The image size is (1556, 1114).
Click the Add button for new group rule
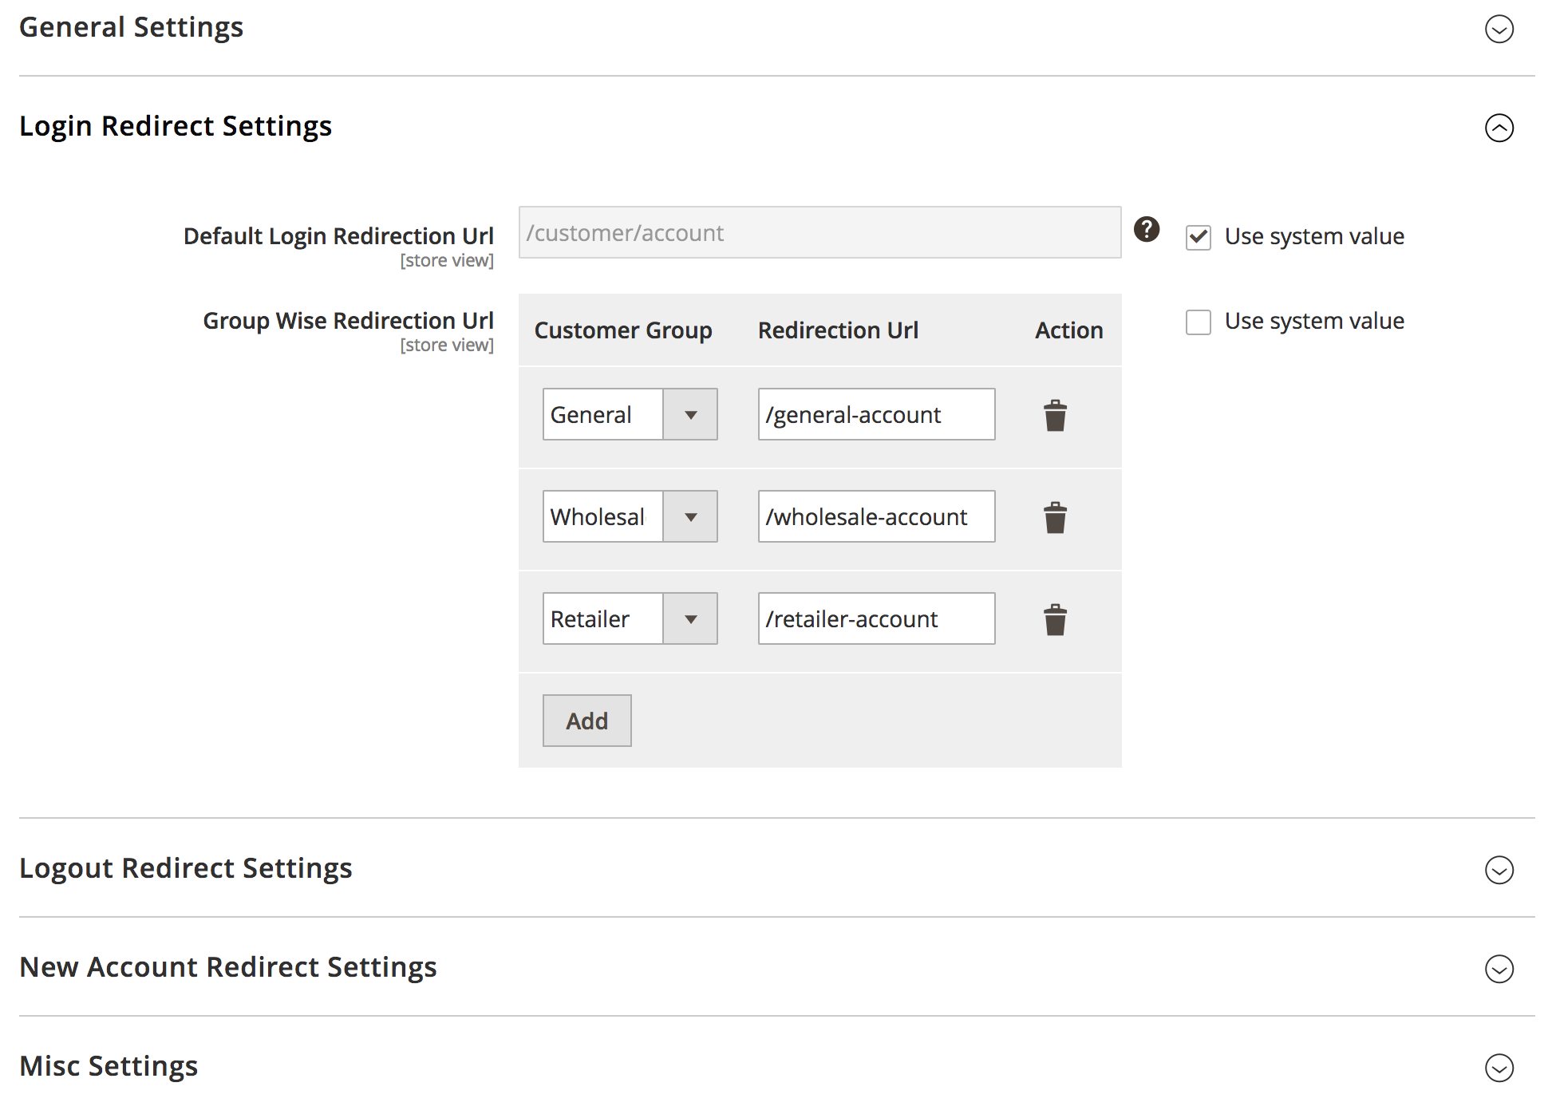click(586, 720)
